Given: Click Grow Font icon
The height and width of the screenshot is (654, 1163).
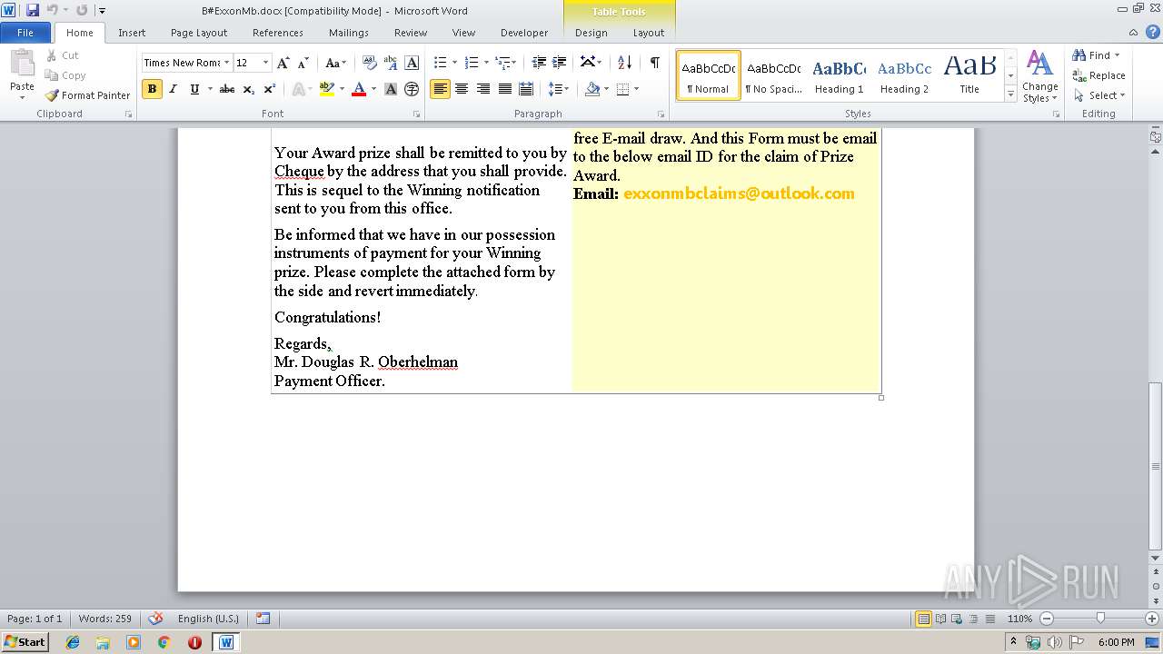Looking at the screenshot, I should click(283, 63).
